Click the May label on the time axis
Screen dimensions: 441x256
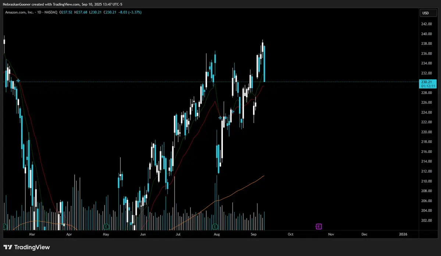[106, 234]
